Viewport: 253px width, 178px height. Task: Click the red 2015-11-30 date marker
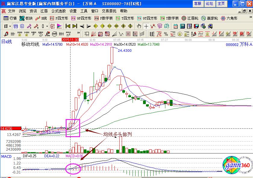pyautogui.click(x=70, y=39)
